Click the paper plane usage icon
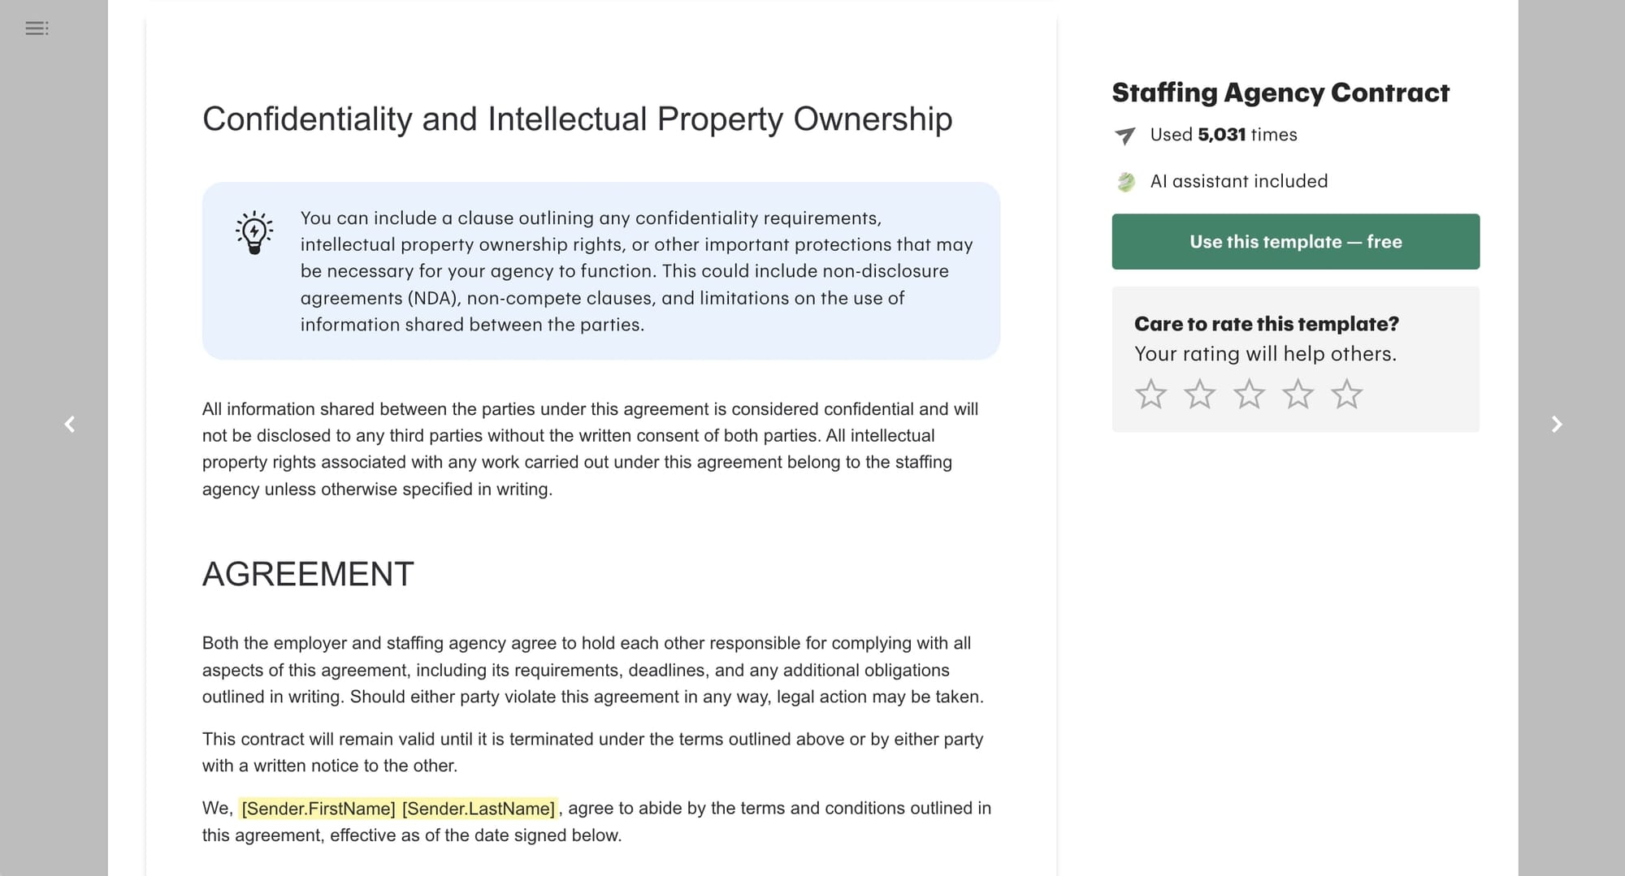This screenshot has width=1625, height=876. click(1124, 136)
